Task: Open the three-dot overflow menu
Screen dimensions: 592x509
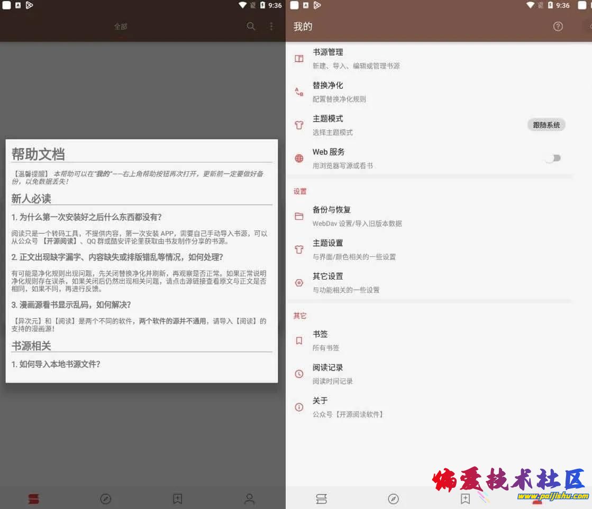Action: (271, 26)
